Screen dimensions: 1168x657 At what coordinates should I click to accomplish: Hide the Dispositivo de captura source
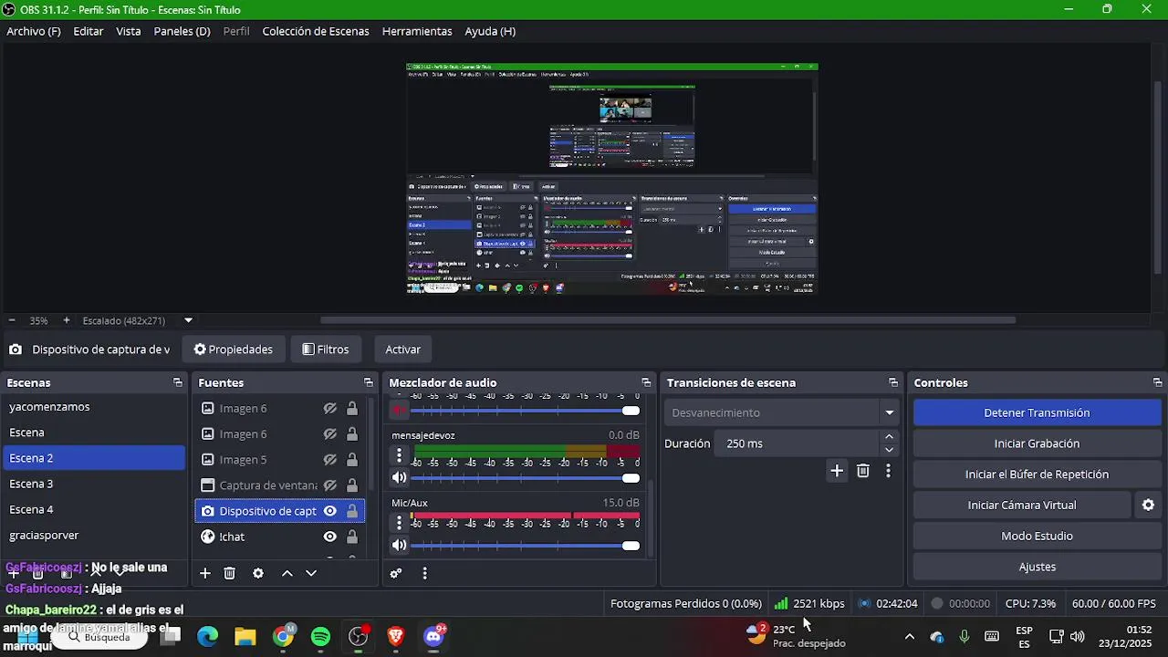(330, 511)
